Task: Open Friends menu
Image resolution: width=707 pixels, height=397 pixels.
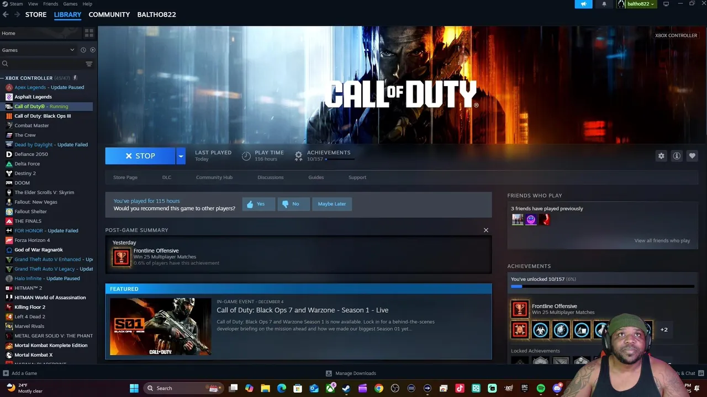Action: tap(50, 4)
